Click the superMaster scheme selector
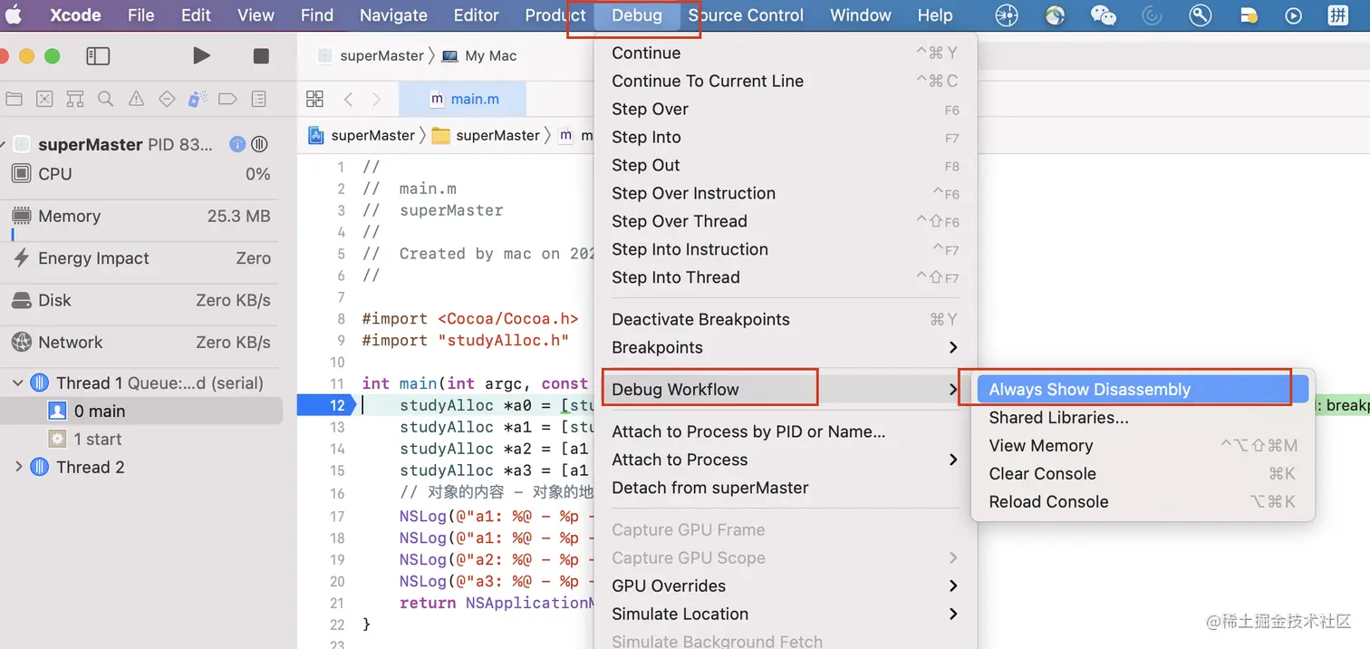 371,56
